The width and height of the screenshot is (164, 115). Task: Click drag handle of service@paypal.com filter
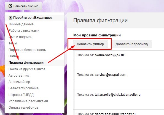pos(74,80)
